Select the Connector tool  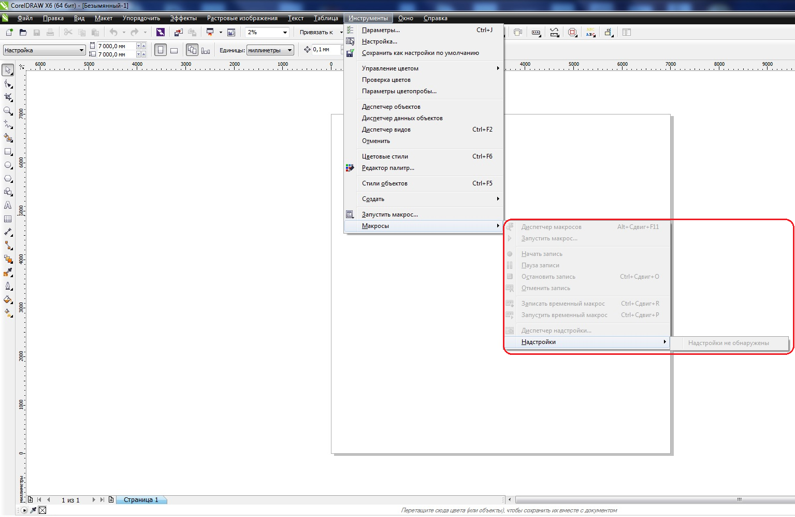point(8,246)
